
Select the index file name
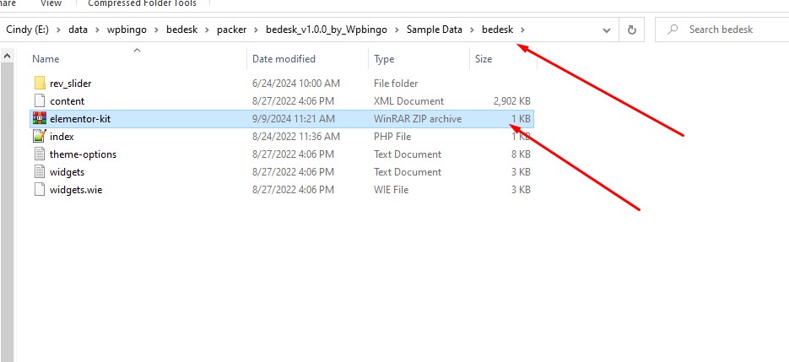(62, 137)
